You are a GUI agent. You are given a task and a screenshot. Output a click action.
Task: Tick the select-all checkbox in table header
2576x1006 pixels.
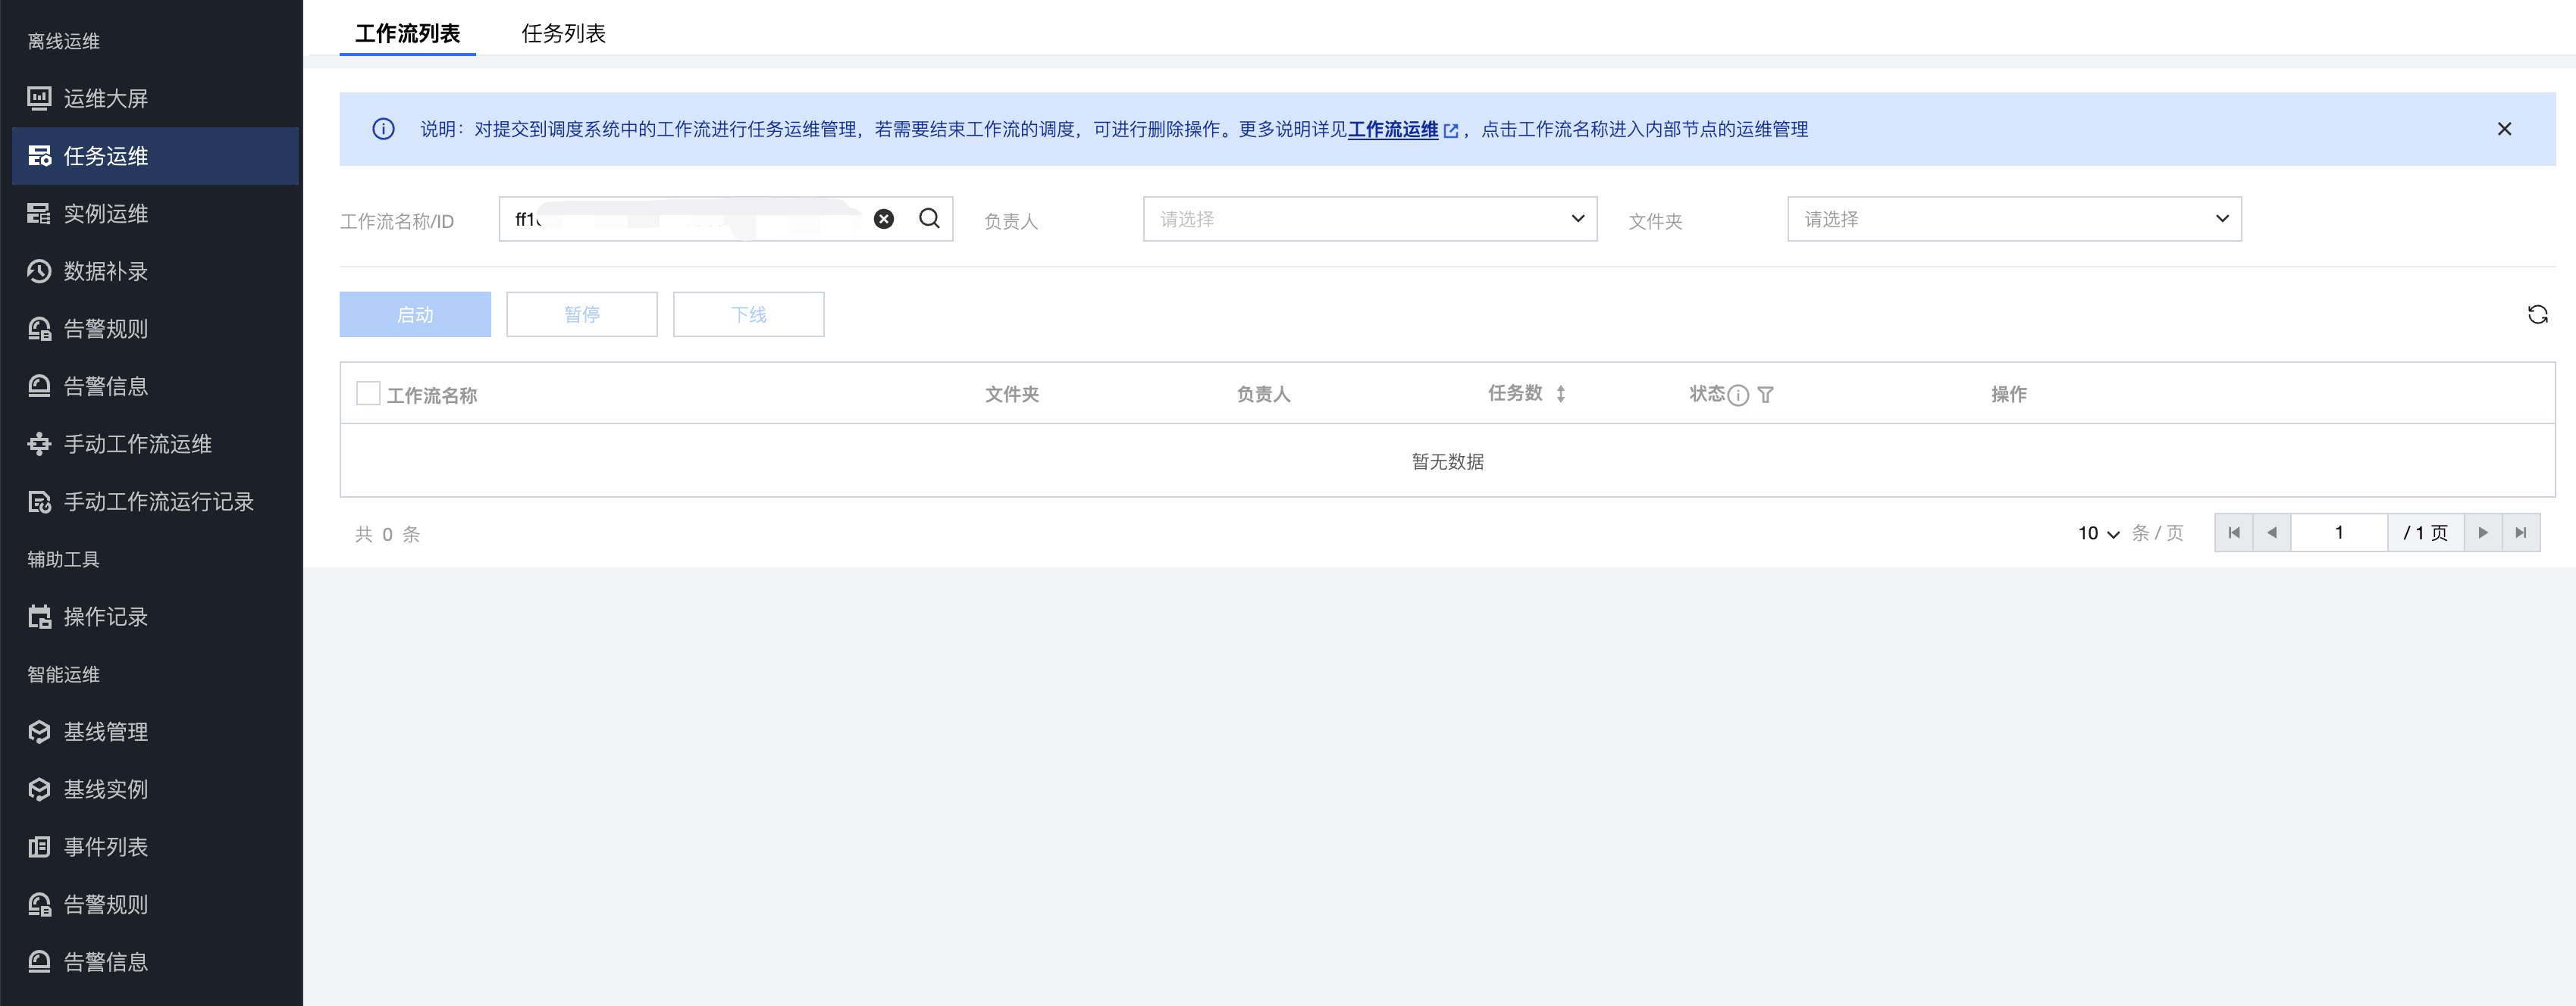pos(368,394)
